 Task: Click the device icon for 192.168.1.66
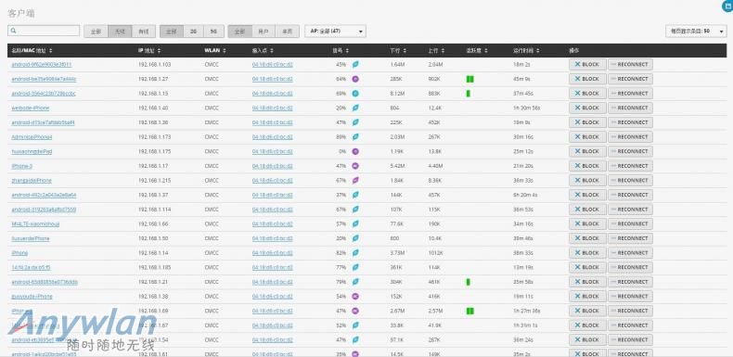pyautogui.click(x=355, y=223)
